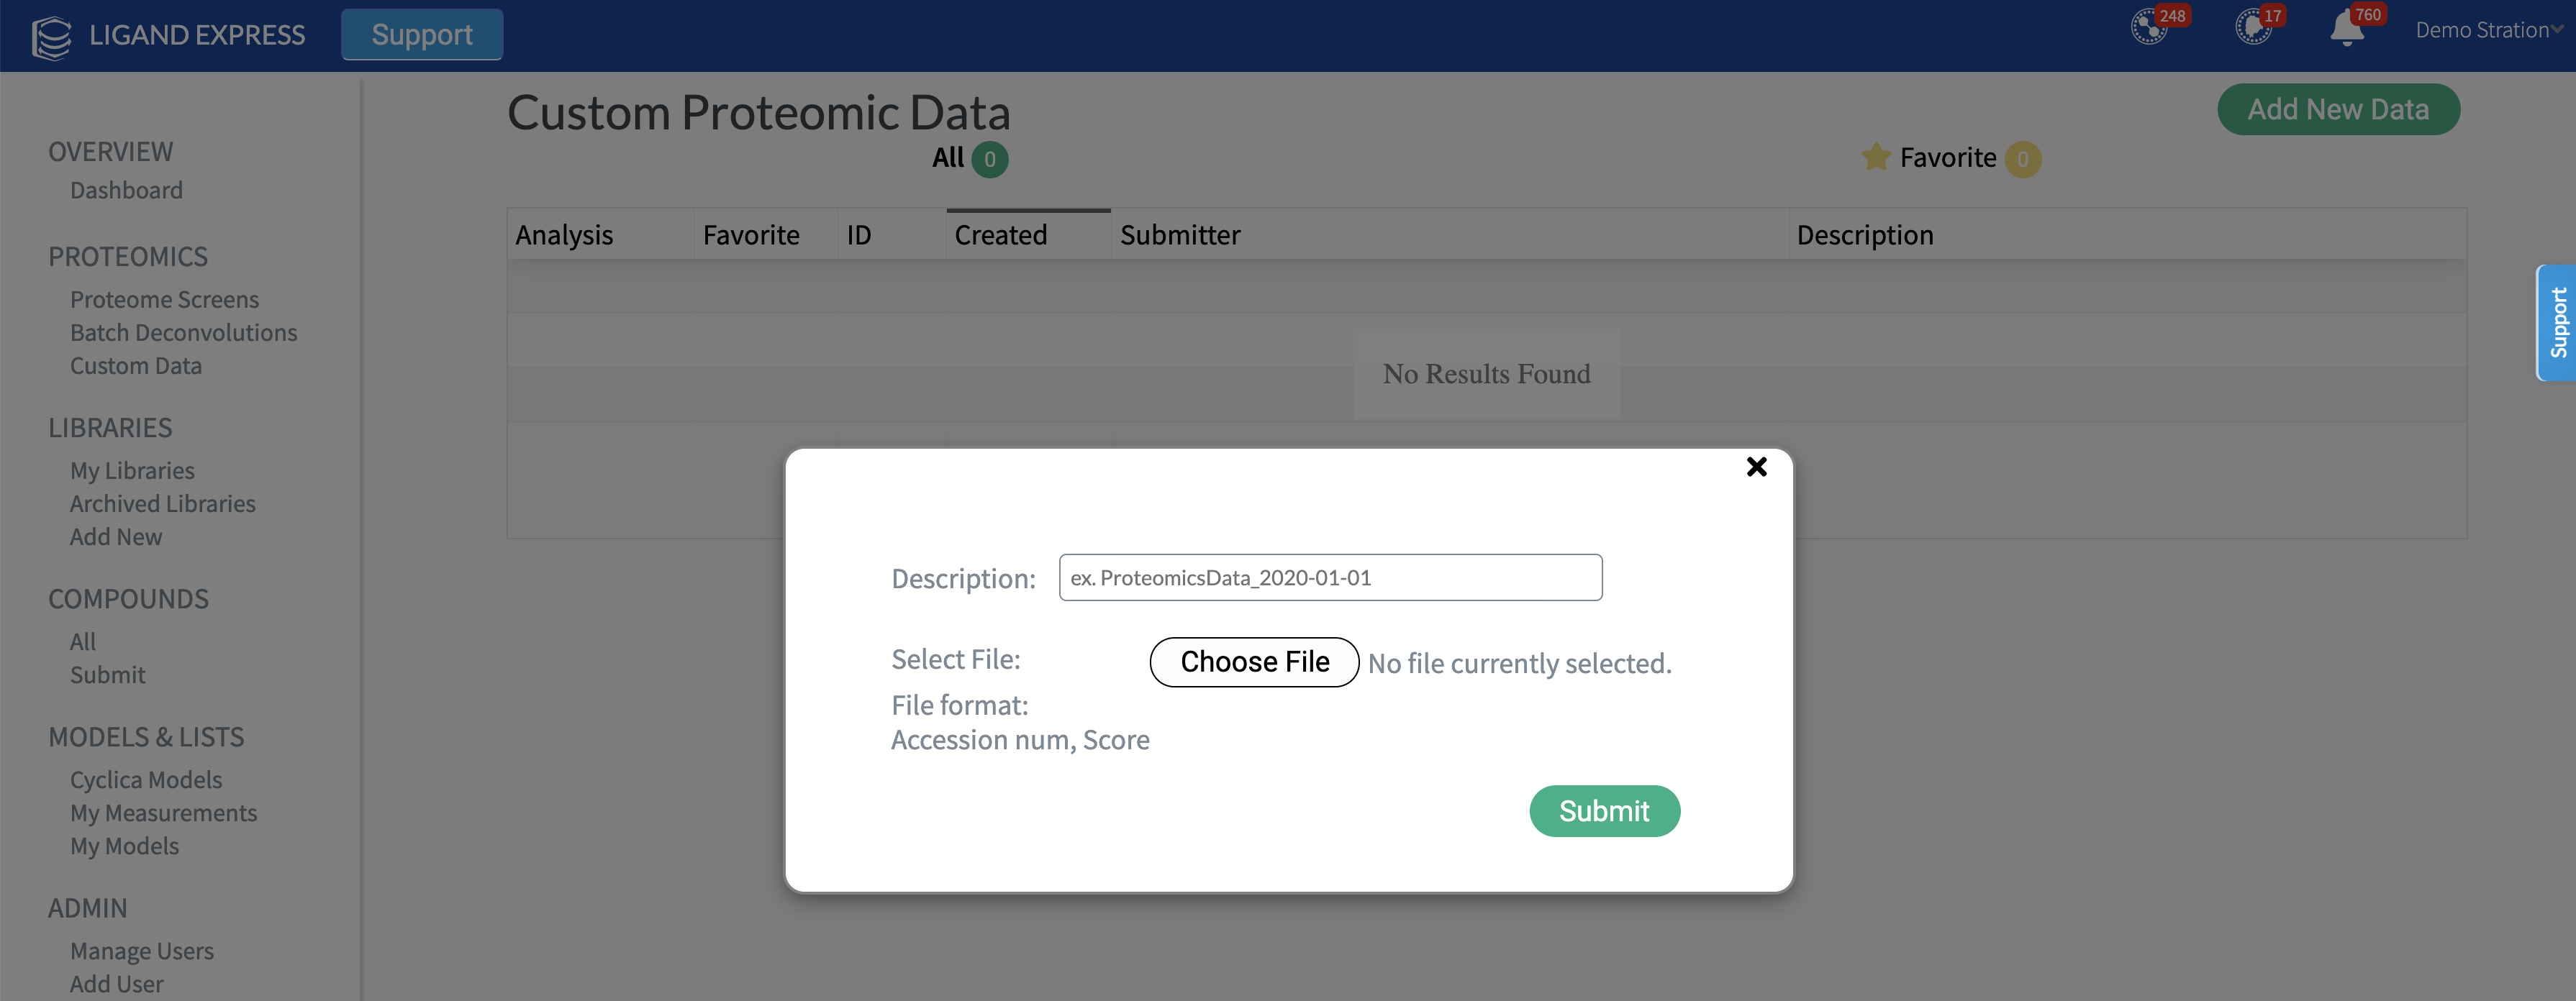Open the protein icon showing 17
Screen dimensions: 2576x1001
pos(2252,27)
